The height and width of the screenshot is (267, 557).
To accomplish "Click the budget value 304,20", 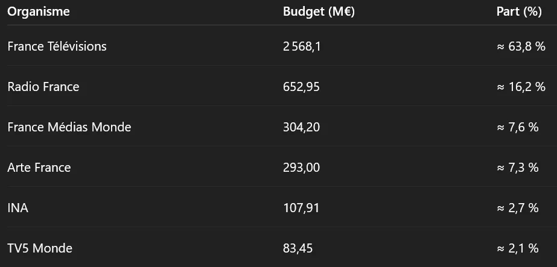I will click(x=301, y=127).
